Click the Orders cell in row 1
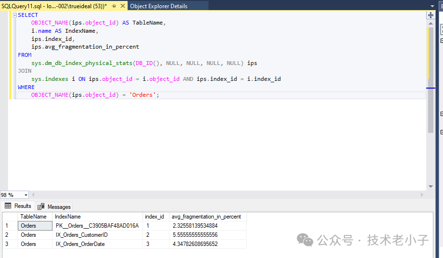 click(x=35, y=226)
